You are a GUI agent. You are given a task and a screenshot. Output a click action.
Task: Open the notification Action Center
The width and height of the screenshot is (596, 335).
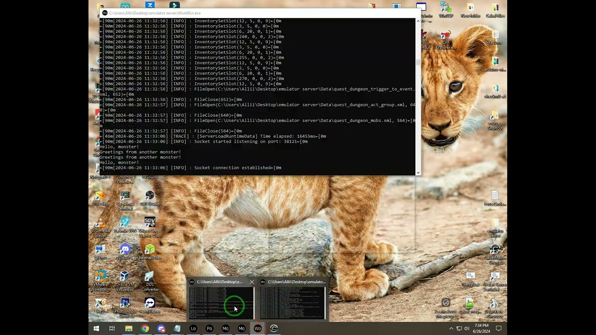pyautogui.click(x=498, y=328)
